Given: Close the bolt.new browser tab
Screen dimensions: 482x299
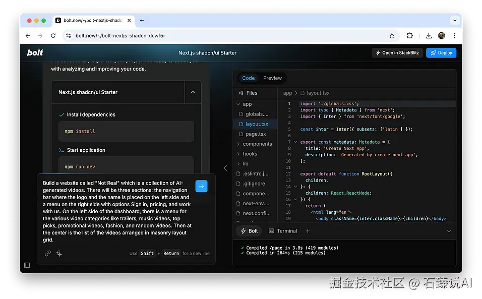Looking at the screenshot, I should (x=129, y=20).
